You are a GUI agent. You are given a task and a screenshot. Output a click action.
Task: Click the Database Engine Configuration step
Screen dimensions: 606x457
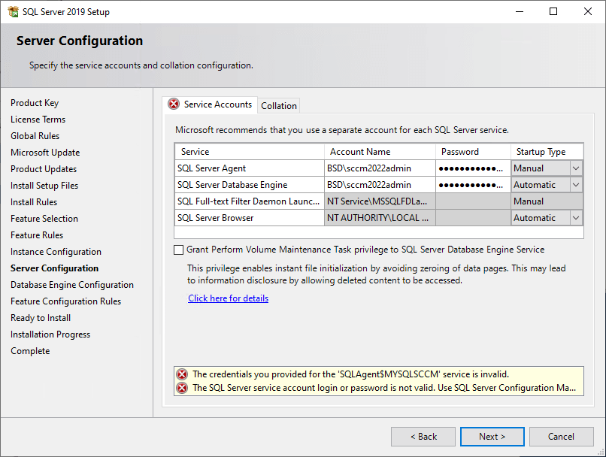click(72, 285)
